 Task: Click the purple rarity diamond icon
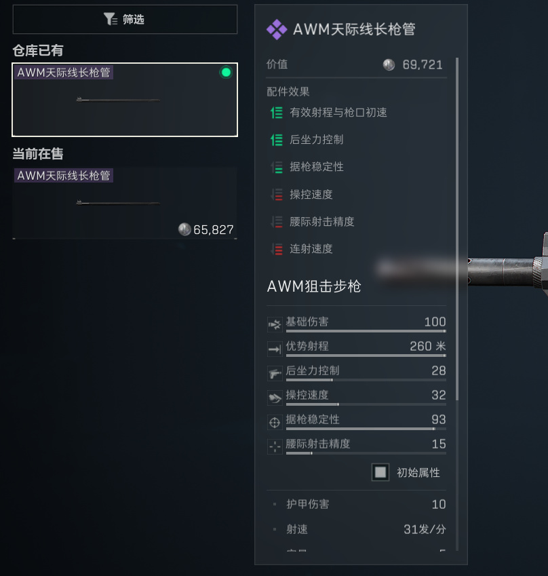click(x=277, y=29)
